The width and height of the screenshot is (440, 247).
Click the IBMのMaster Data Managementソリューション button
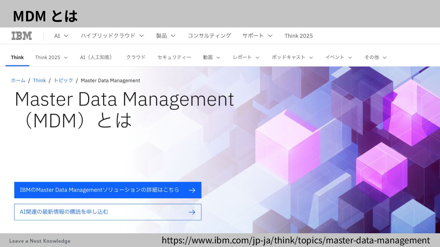point(108,190)
